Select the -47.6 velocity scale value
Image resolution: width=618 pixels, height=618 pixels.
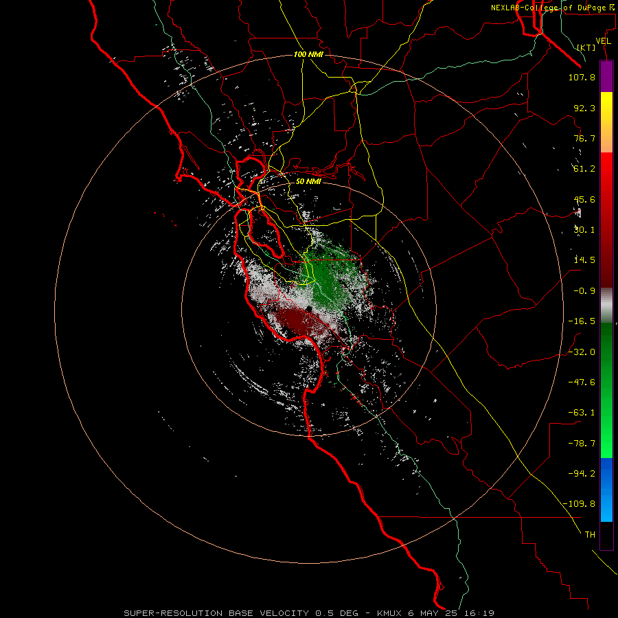(582, 382)
